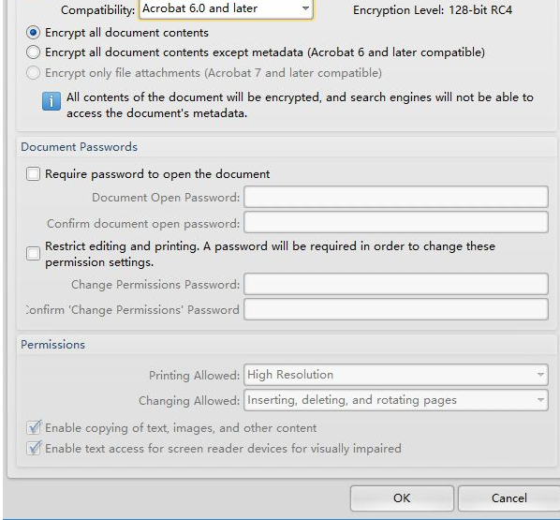This screenshot has height=520, width=560.
Task: Click the Confirm document open password field
Action: pos(396,222)
